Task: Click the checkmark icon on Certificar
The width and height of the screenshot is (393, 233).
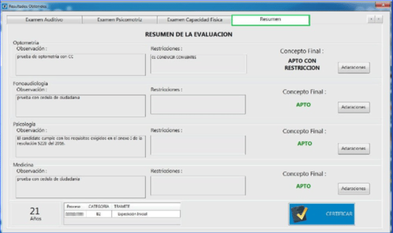Action: click(x=300, y=214)
